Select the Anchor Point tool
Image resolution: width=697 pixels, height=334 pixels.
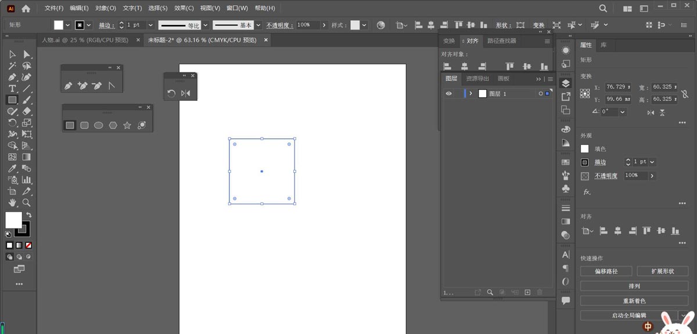(x=111, y=85)
